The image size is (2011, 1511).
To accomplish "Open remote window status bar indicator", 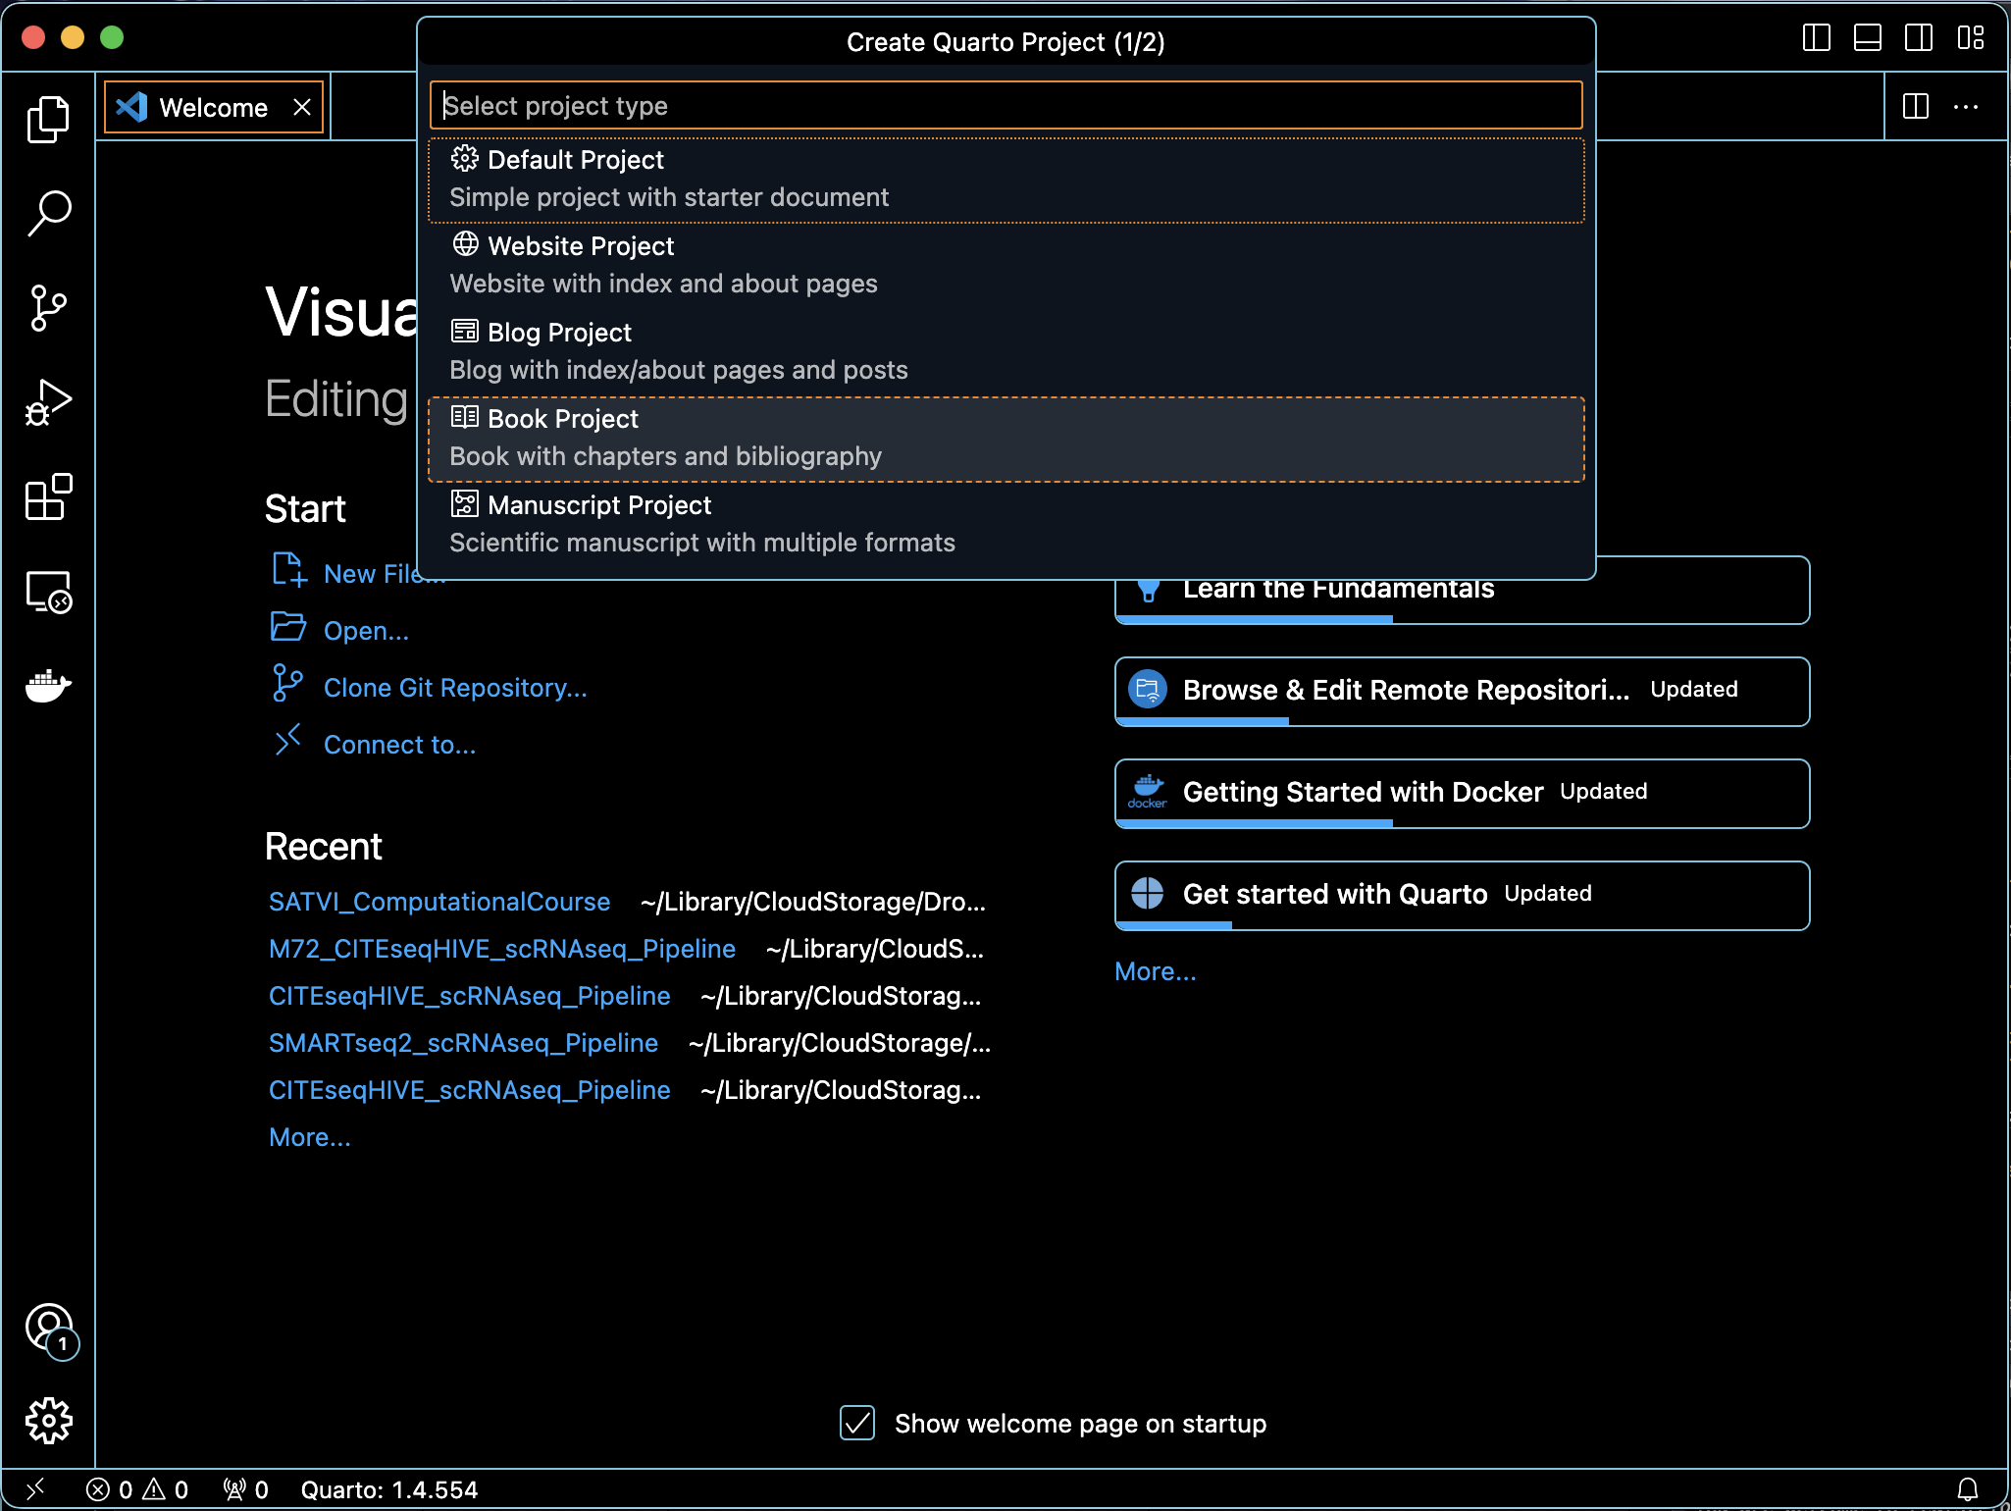I will pyautogui.click(x=35, y=1489).
